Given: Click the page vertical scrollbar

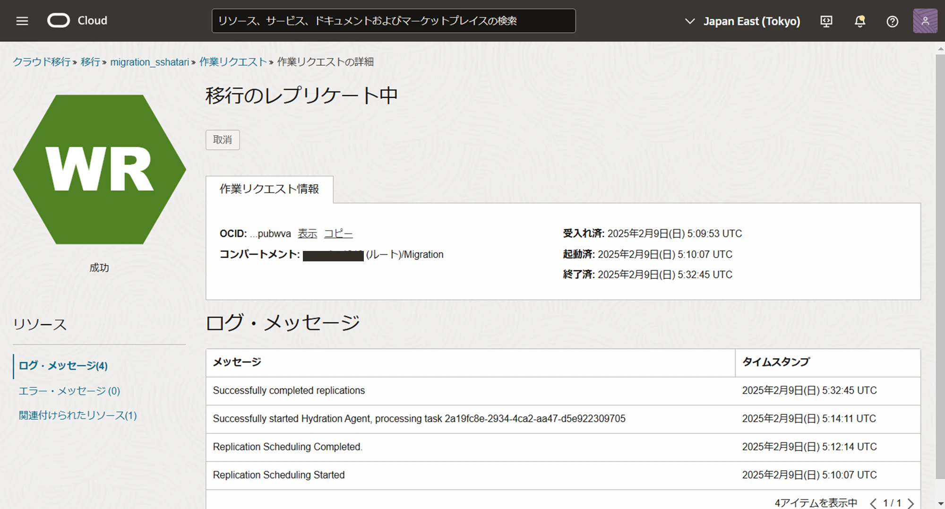Looking at the screenshot, I should 940,267.
